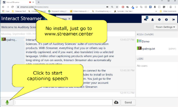Reload the page with the refresh icon

pos(12,7)
